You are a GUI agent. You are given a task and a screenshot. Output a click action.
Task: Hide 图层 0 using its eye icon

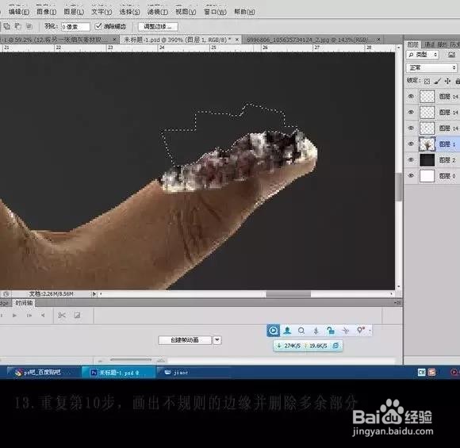click(x=411, y=176)
